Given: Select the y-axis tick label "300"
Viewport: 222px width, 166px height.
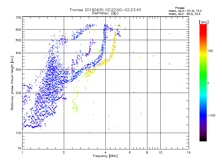Looking at the screenshot, I should [18, 70].
